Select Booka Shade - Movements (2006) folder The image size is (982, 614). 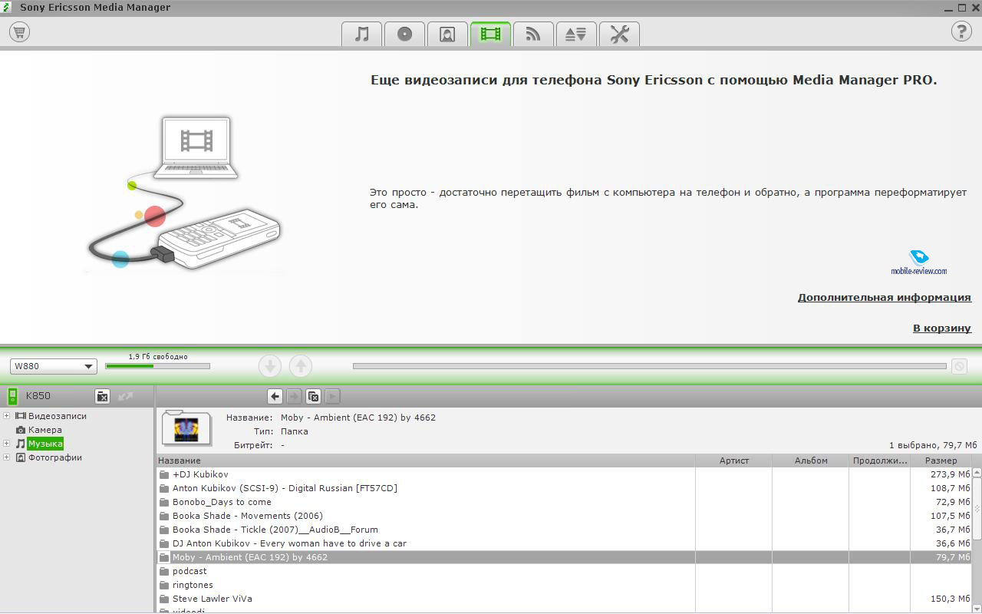564,516
